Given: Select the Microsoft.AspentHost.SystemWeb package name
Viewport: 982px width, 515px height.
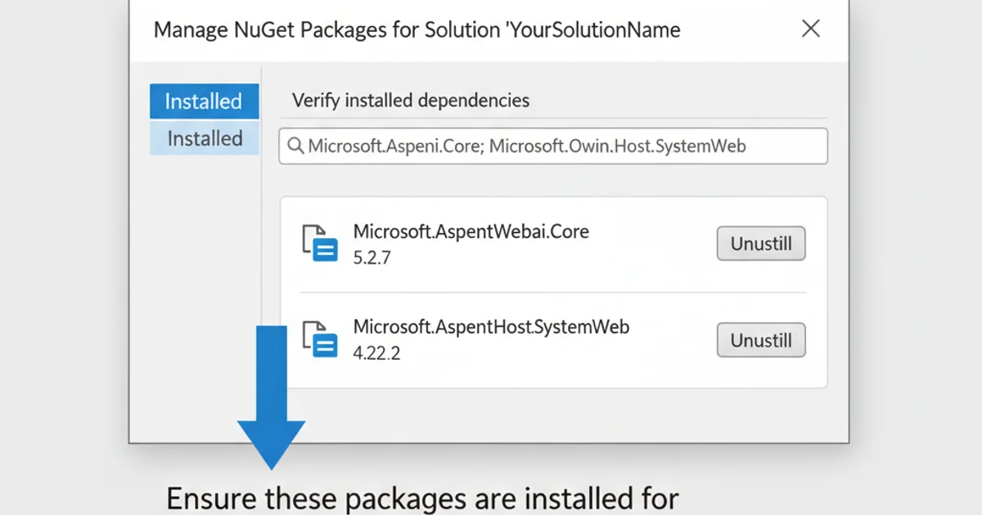Looking at the screenshot, I should tap(491, 327).
